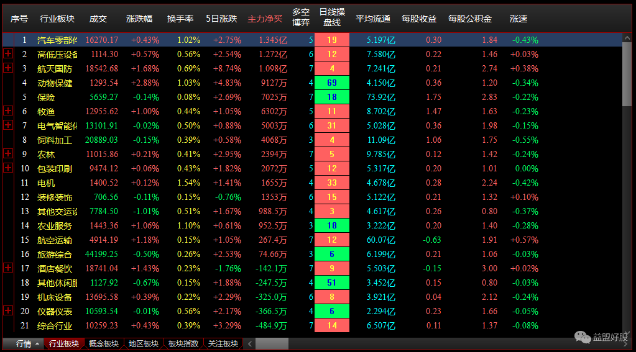Image resolution: width=636 pixels, height=352 pixels.
Task: Expand the 酒店餐饮 row with its plus
Action: click(x=7, y=268)
